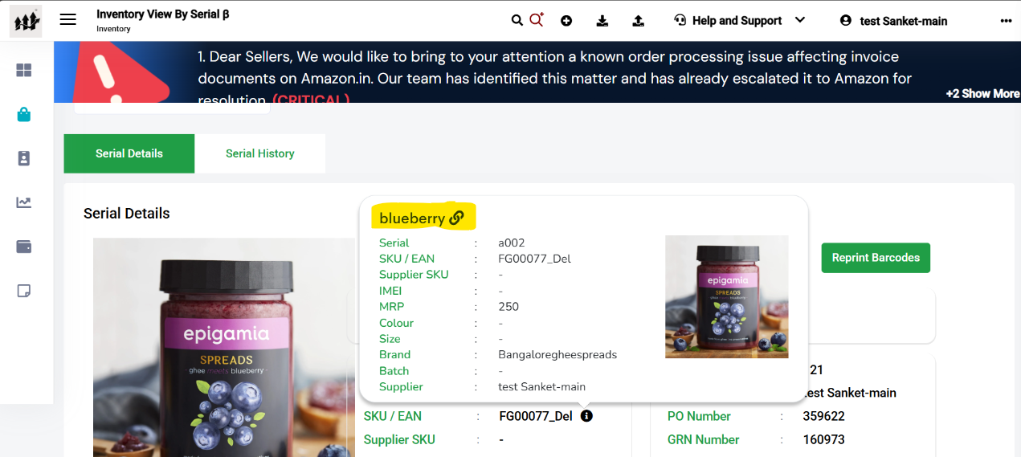Open the sticky note sidebar icon
This screenshot has width=1021, height=457.
24,291
